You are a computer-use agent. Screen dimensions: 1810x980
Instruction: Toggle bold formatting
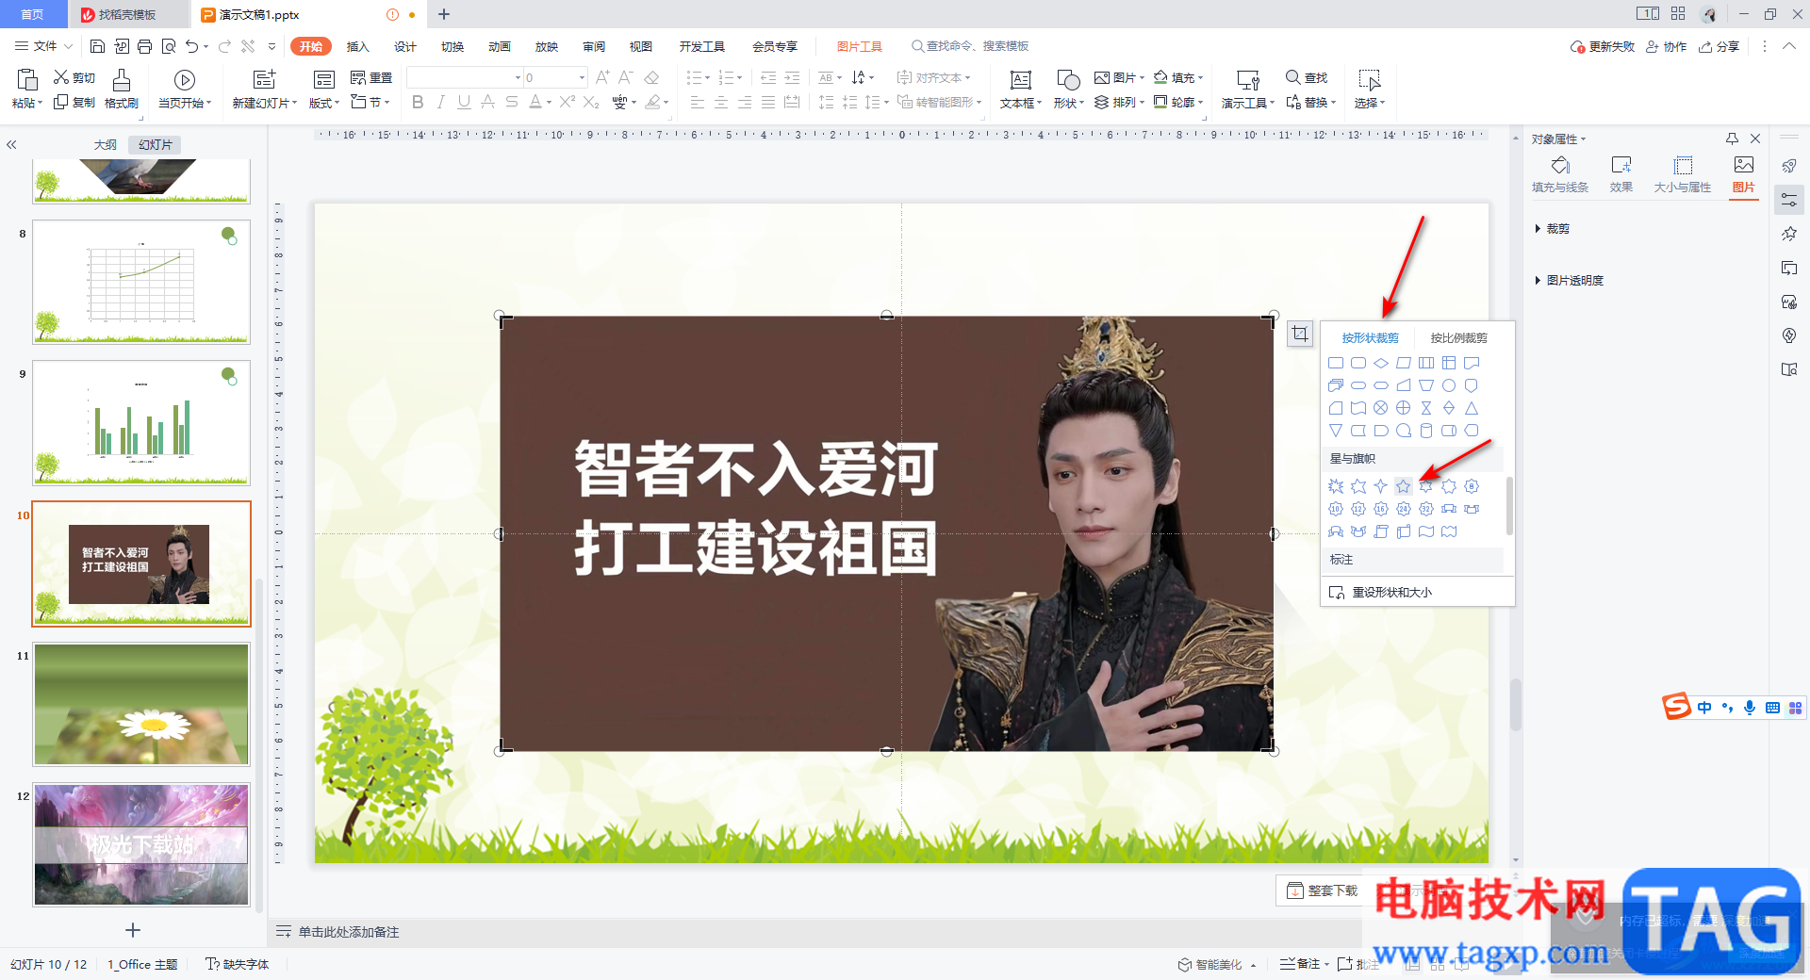pyautogui.click(x=418, y=103)
